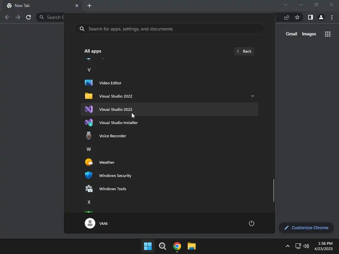The height and width of the screenshot is (254, 339).
Task: Open a new Chrome tab with plus
Action: point(89,6)
